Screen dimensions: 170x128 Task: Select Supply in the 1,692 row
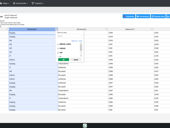[x=32, y=33]
